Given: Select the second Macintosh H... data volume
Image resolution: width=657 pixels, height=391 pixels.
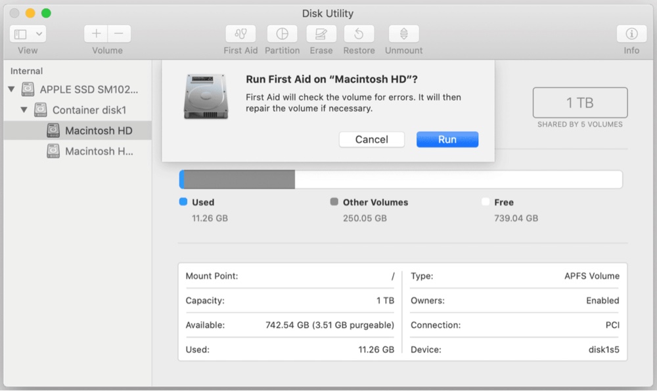Looking at the screenshot, I should 99,152.
